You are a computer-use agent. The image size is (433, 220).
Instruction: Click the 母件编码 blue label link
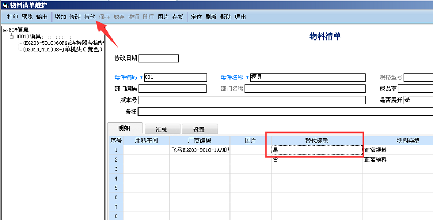tap(126, 77)
